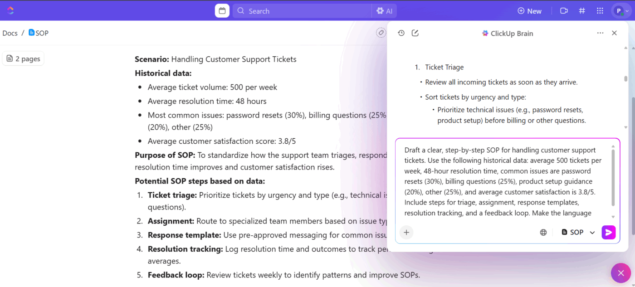The height and width of the screenshot is (287, 635).
Task: Open the calendar icon beside the search bar
Action: (222, 10)
